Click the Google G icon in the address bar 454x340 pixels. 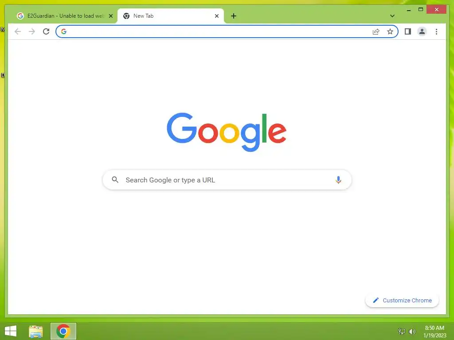click(x=64, y=31)
